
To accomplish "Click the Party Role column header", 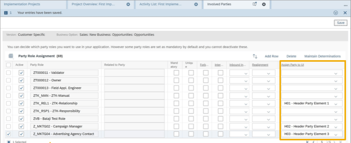I will pos(37,65).
